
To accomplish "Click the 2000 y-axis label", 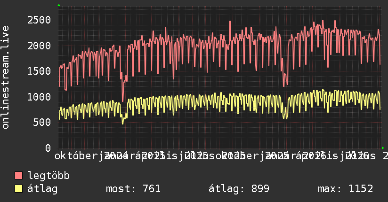I will click(39, 46).
